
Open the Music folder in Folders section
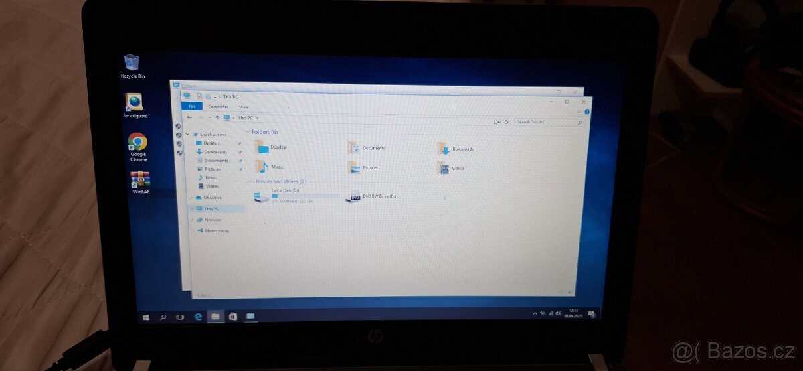tap(269, 166)
